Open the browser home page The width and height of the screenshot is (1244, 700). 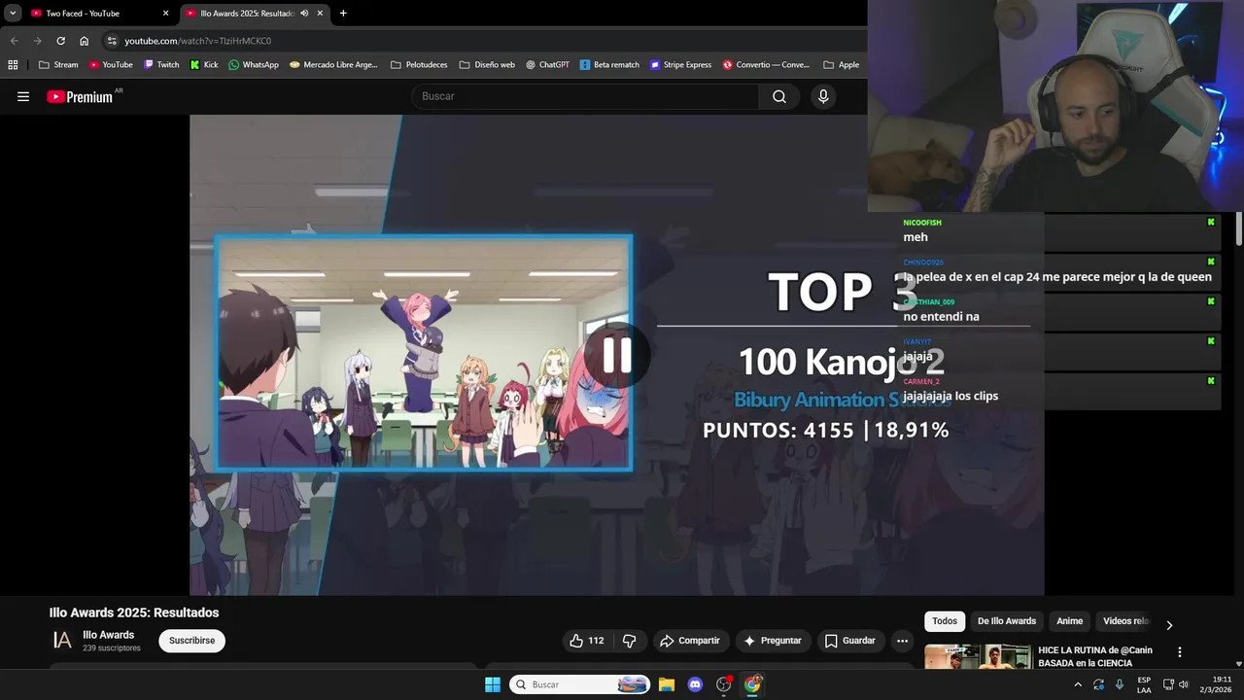pyautogui.click(x=84, y=41)
